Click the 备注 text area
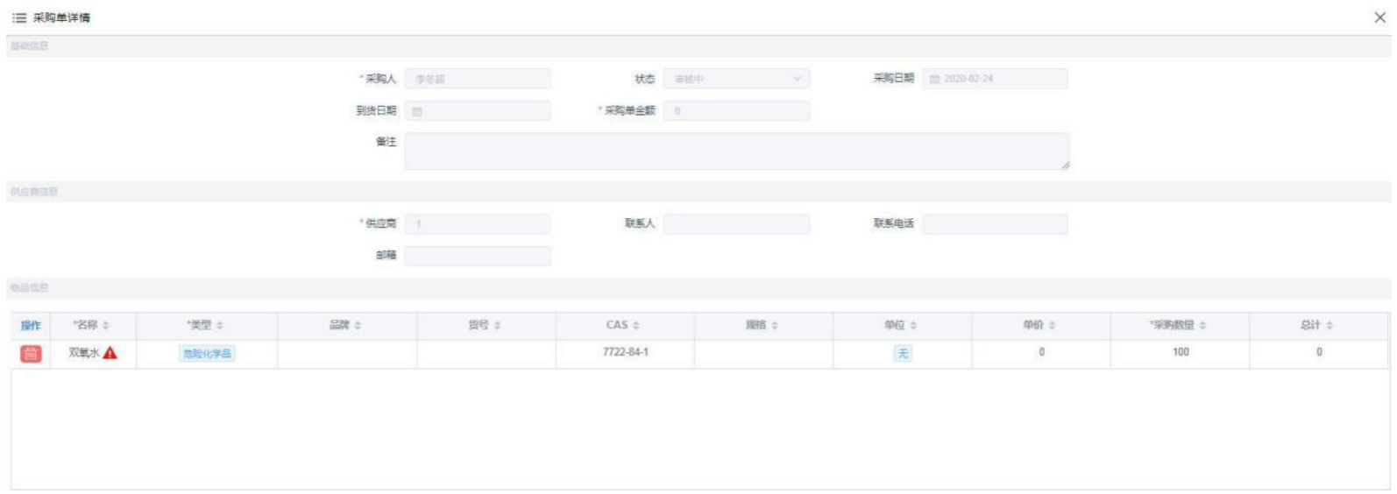 pos(736,152)
